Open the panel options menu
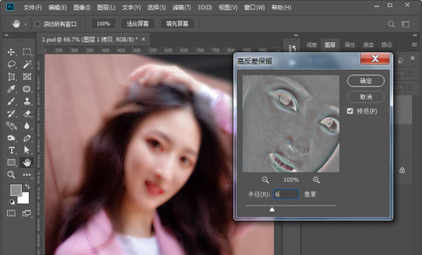This screenshot has width=422, height=255. pos(414,45)
